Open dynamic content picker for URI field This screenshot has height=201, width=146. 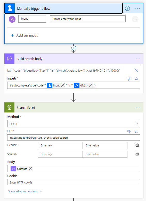pyautogui.click(x=129, y=132)
